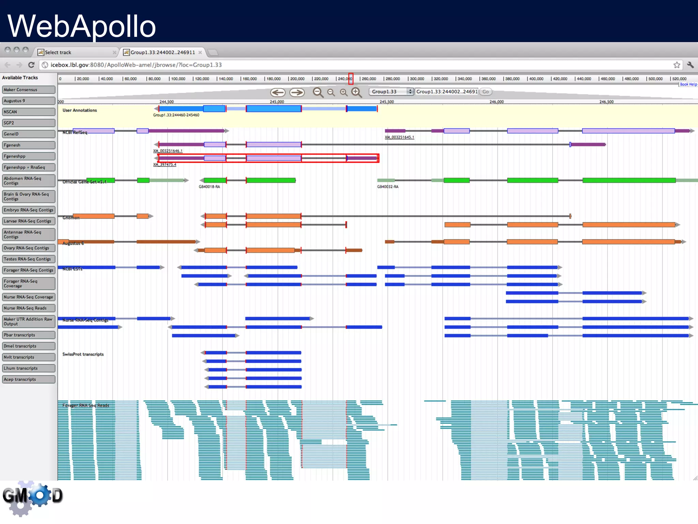Screen dimensions: 698x524
Task: Click RefSeq feature label XM_003251645.1
Action: click(399, 137)
